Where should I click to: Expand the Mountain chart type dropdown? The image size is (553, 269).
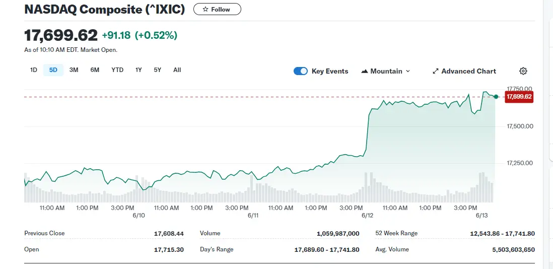(408, 71)
